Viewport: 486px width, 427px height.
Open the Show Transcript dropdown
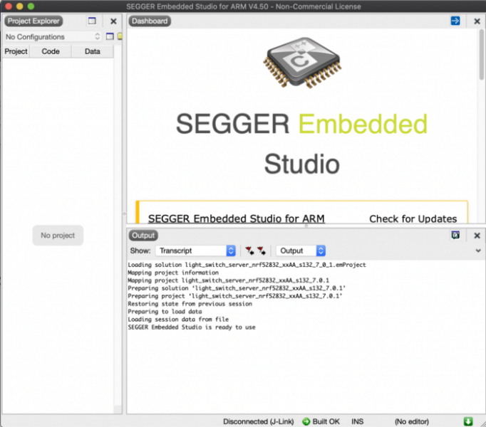coord(195,251)
